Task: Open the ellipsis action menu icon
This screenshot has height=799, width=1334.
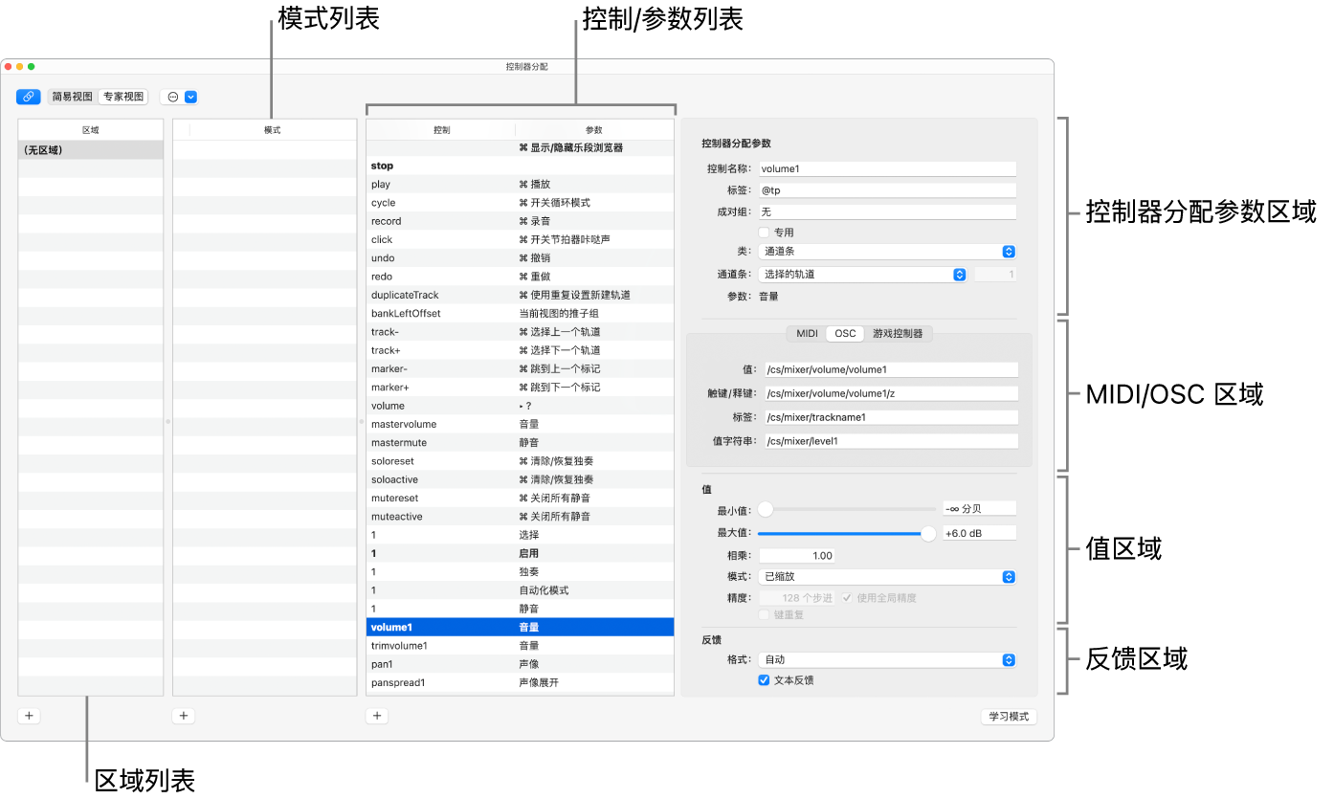Action: coord(173,97)
